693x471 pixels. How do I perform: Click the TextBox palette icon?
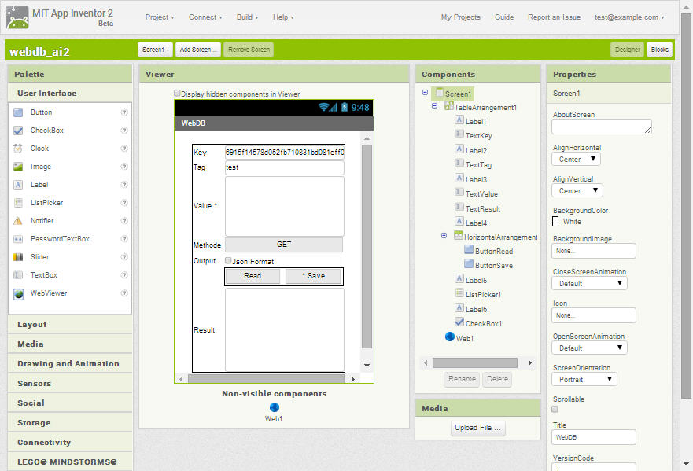point(18,275)
